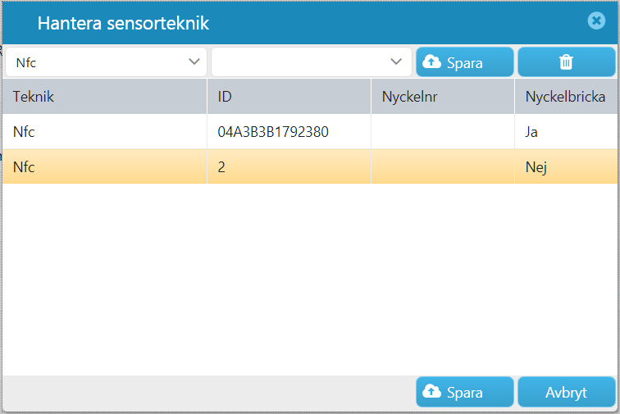Click the empty Nyckelnr cell of the highlighted row
Image resolution: width=620 pixels, height=414 pixels.
pyautogui.click(x=443, y=166)
